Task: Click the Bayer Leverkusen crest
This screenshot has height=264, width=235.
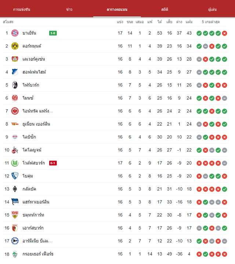Action: pyautogui.click(x=15, y=59)
